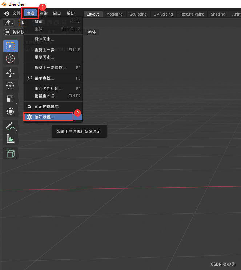Select the 3D Cursor tool
The height and width of the screenshot is (270, 241).
[x=11, y=59]
